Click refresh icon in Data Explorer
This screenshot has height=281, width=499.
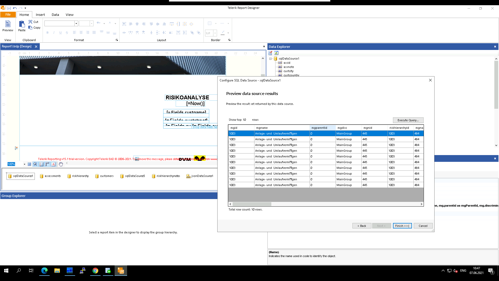[x=276, y=53]
